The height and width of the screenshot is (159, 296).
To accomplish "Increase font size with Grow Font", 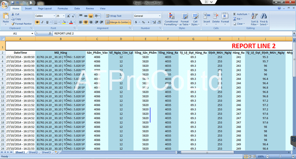I will click(69, 16).
